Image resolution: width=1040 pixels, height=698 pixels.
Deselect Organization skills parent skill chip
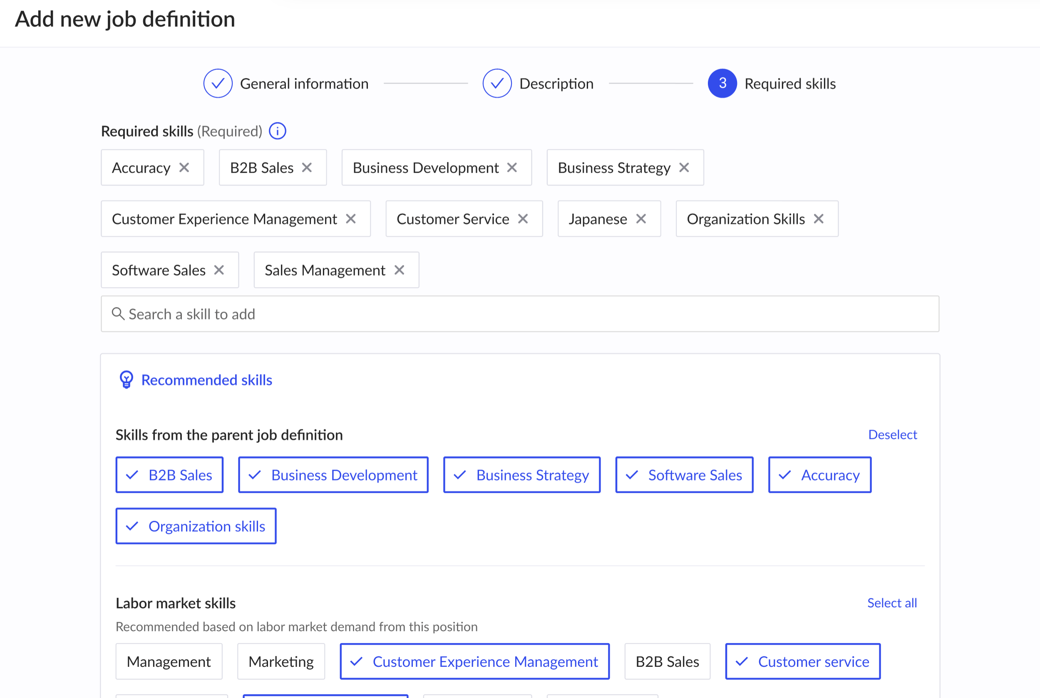[196, 526]
